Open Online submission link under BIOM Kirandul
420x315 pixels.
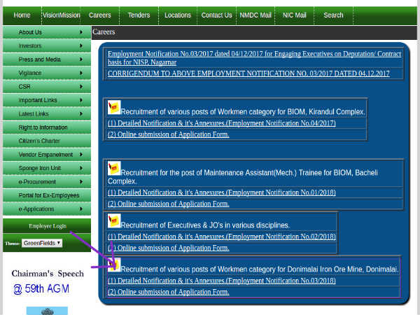169,134
